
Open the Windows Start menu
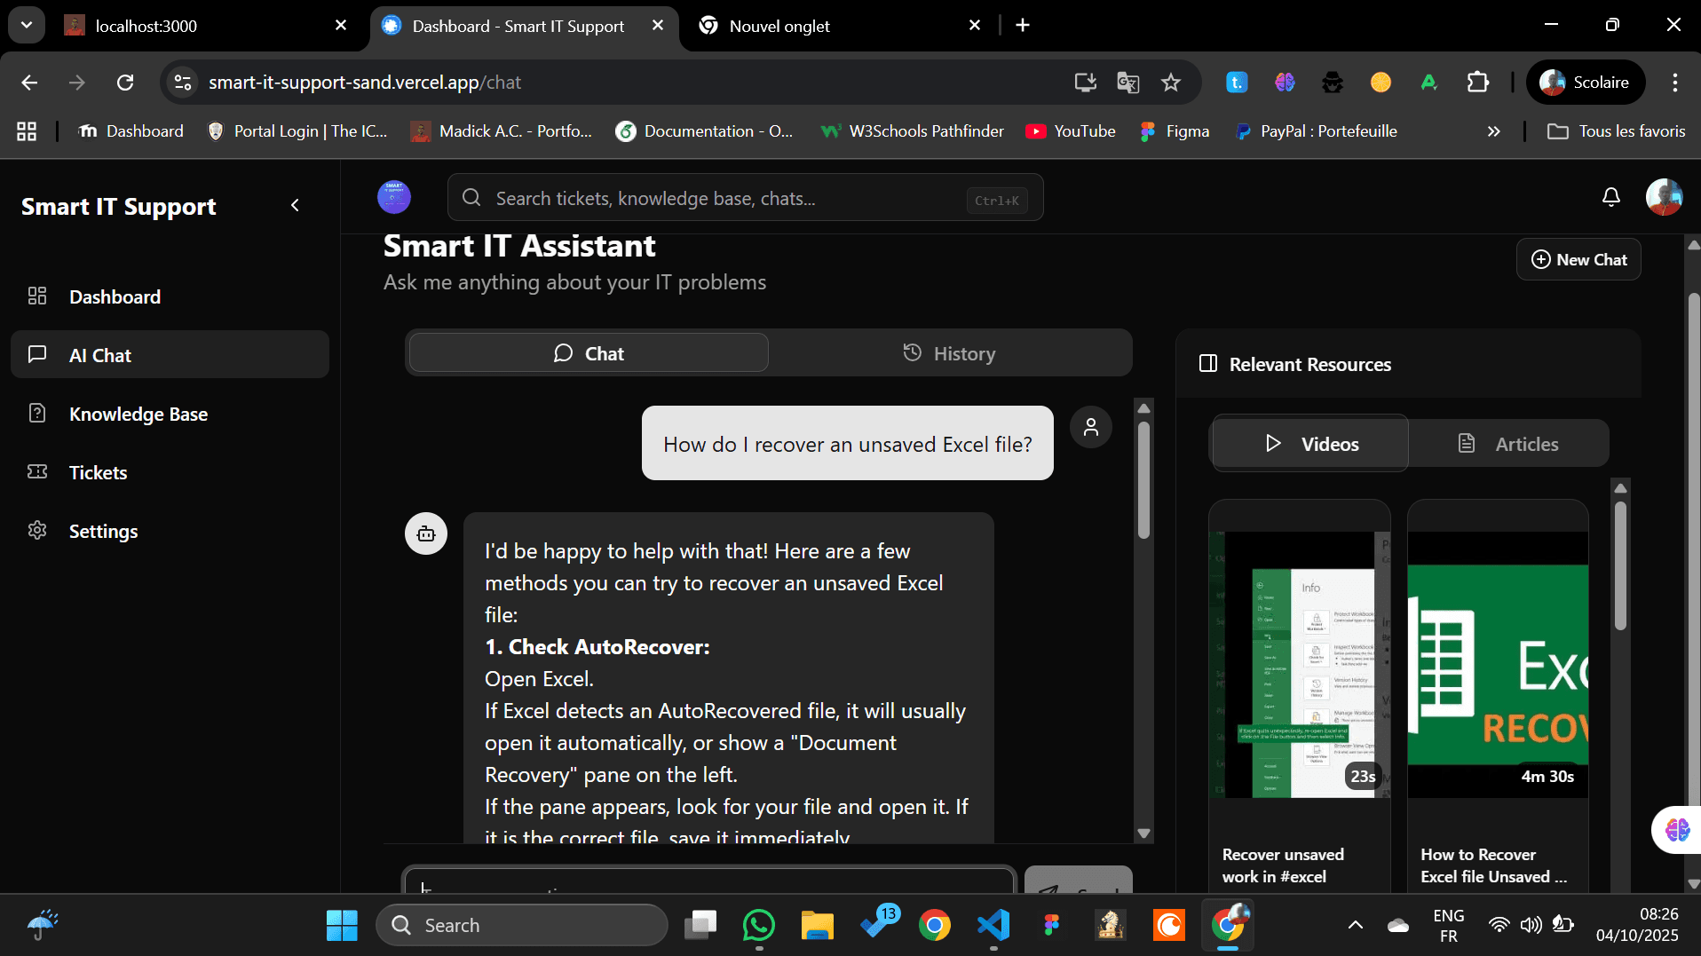tap(342, 925)
